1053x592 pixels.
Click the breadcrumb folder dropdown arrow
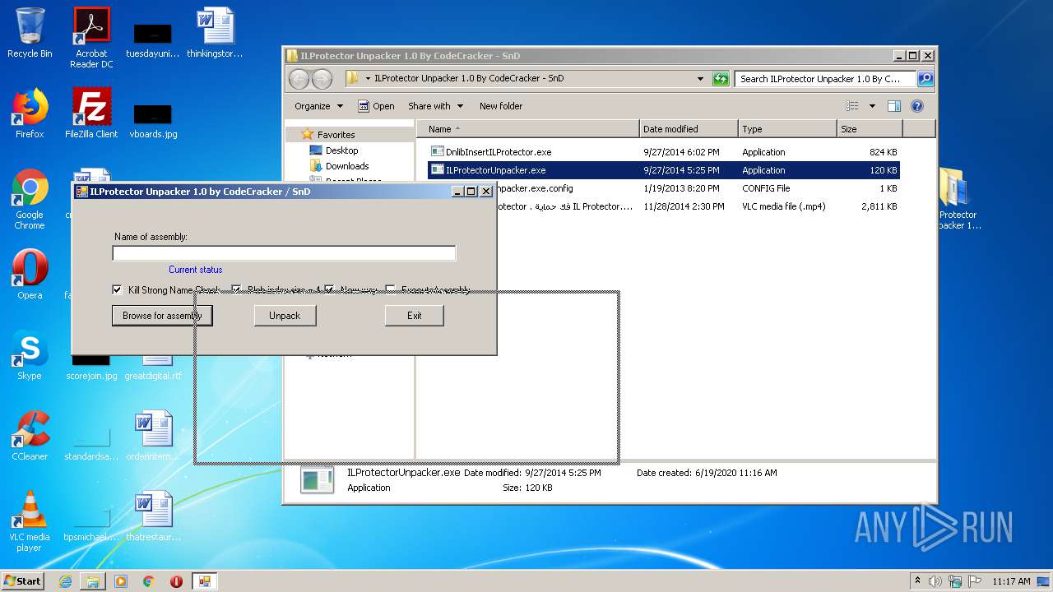(368, 79)
